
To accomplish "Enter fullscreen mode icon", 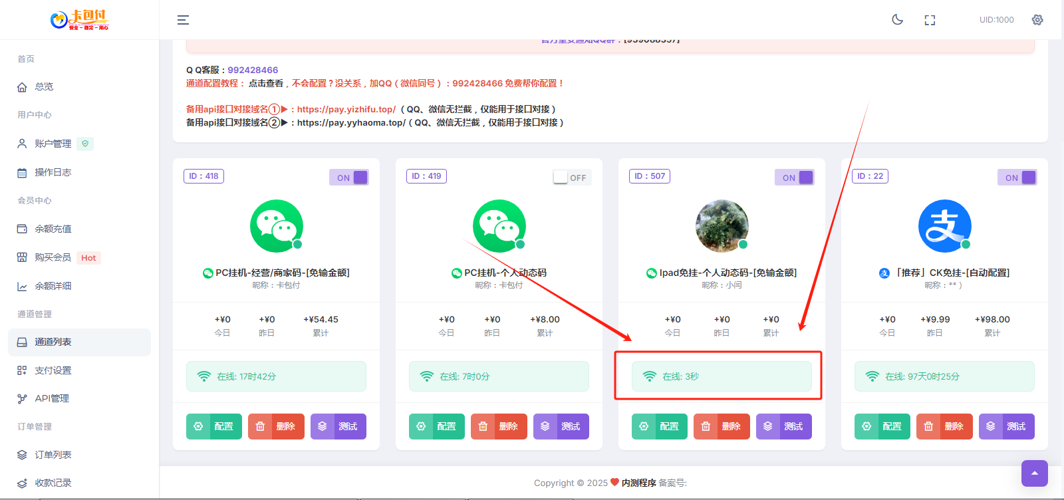I will 930,20.
